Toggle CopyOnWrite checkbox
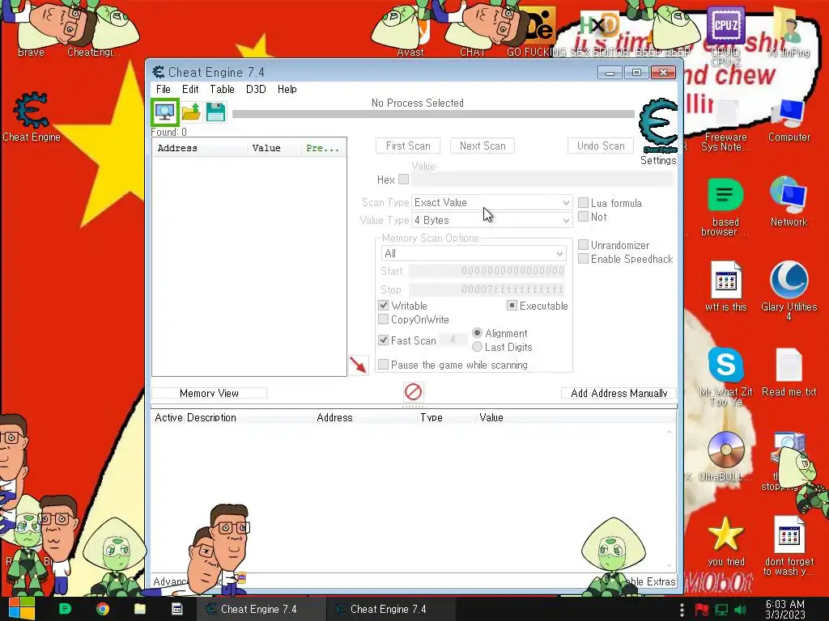Screen dimensions: 829x621 coord(383,319)
